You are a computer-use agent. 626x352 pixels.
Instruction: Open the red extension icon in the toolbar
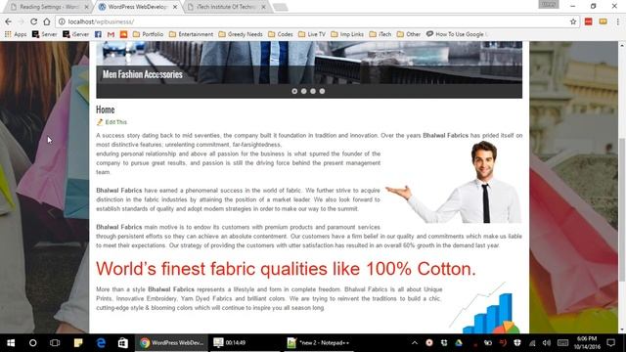pyautogui.click(x=589, y=22)
